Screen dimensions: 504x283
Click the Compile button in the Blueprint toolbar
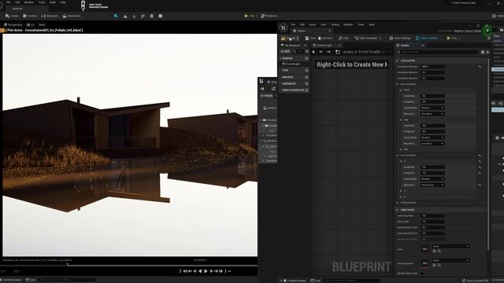pyautogui.click(x=288, y=39)
